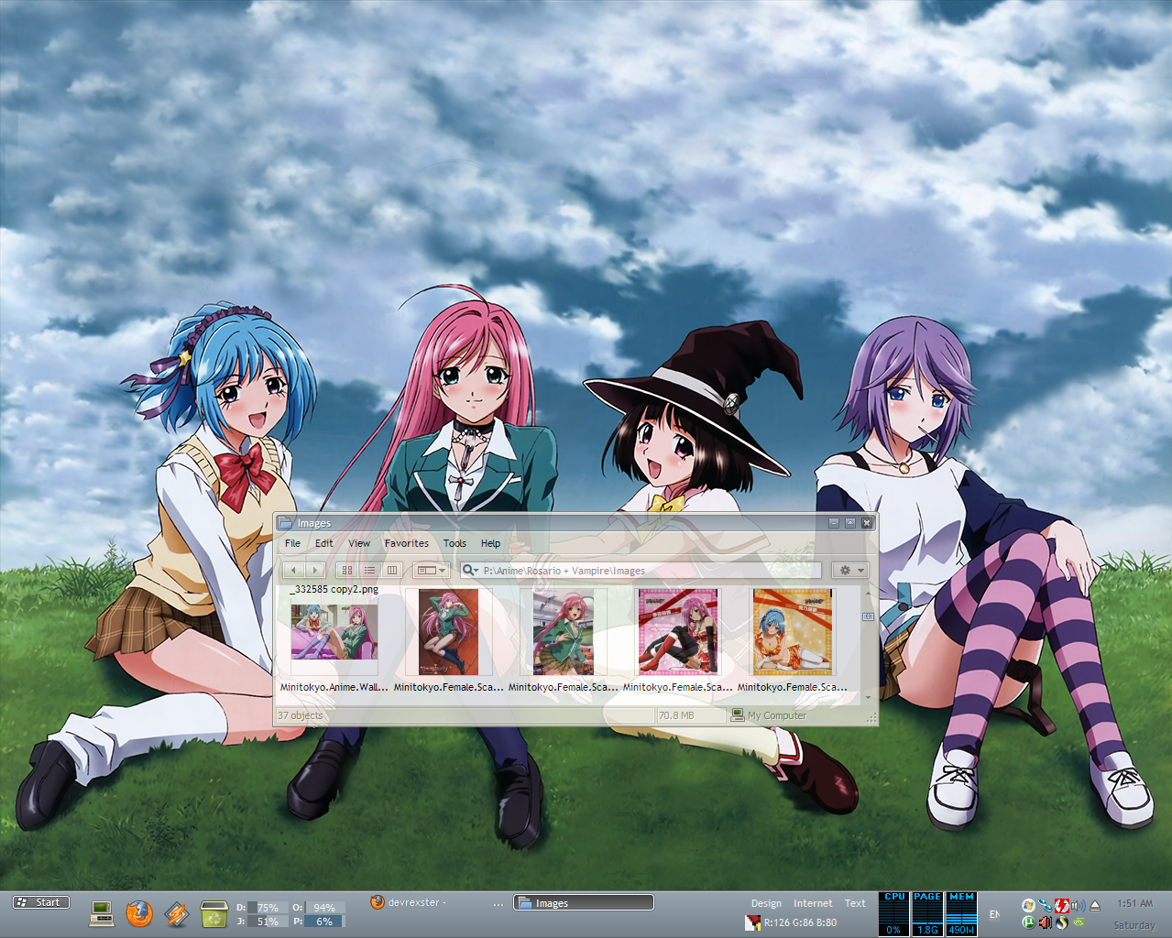Open the gear settings dropdown in Explorer toolbar
Viewport: 1172px width, 938px height.
pyautogui.click(x=849, y=570)
